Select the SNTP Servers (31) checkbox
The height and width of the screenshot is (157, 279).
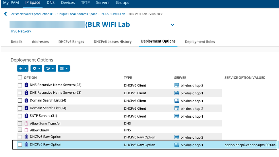tap(20, 116)
